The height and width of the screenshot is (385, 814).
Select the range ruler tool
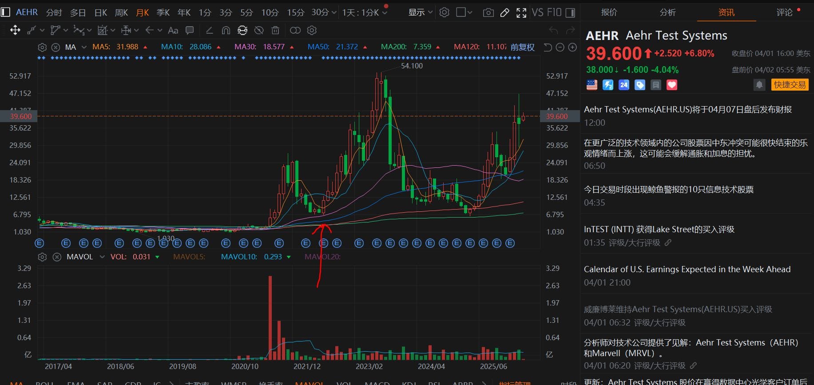126,30
